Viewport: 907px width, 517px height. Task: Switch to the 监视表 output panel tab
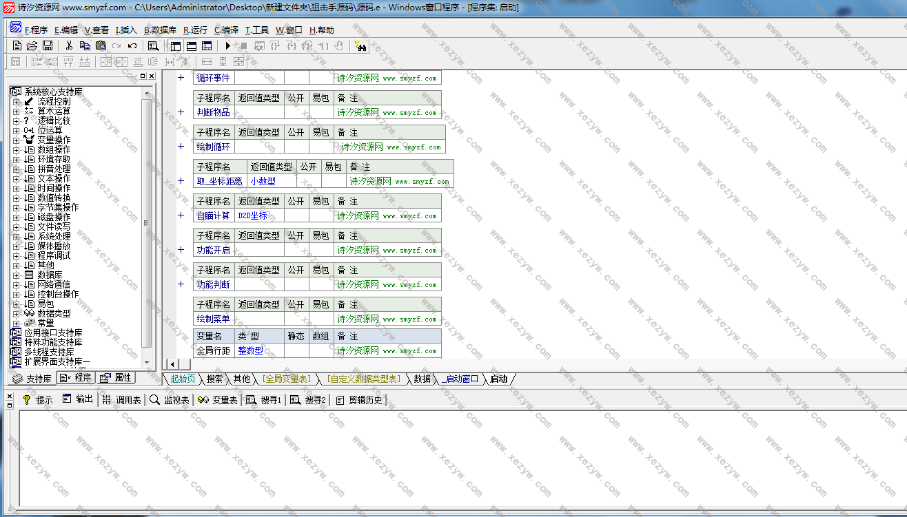pyautogui.click(x=170, y=400)
